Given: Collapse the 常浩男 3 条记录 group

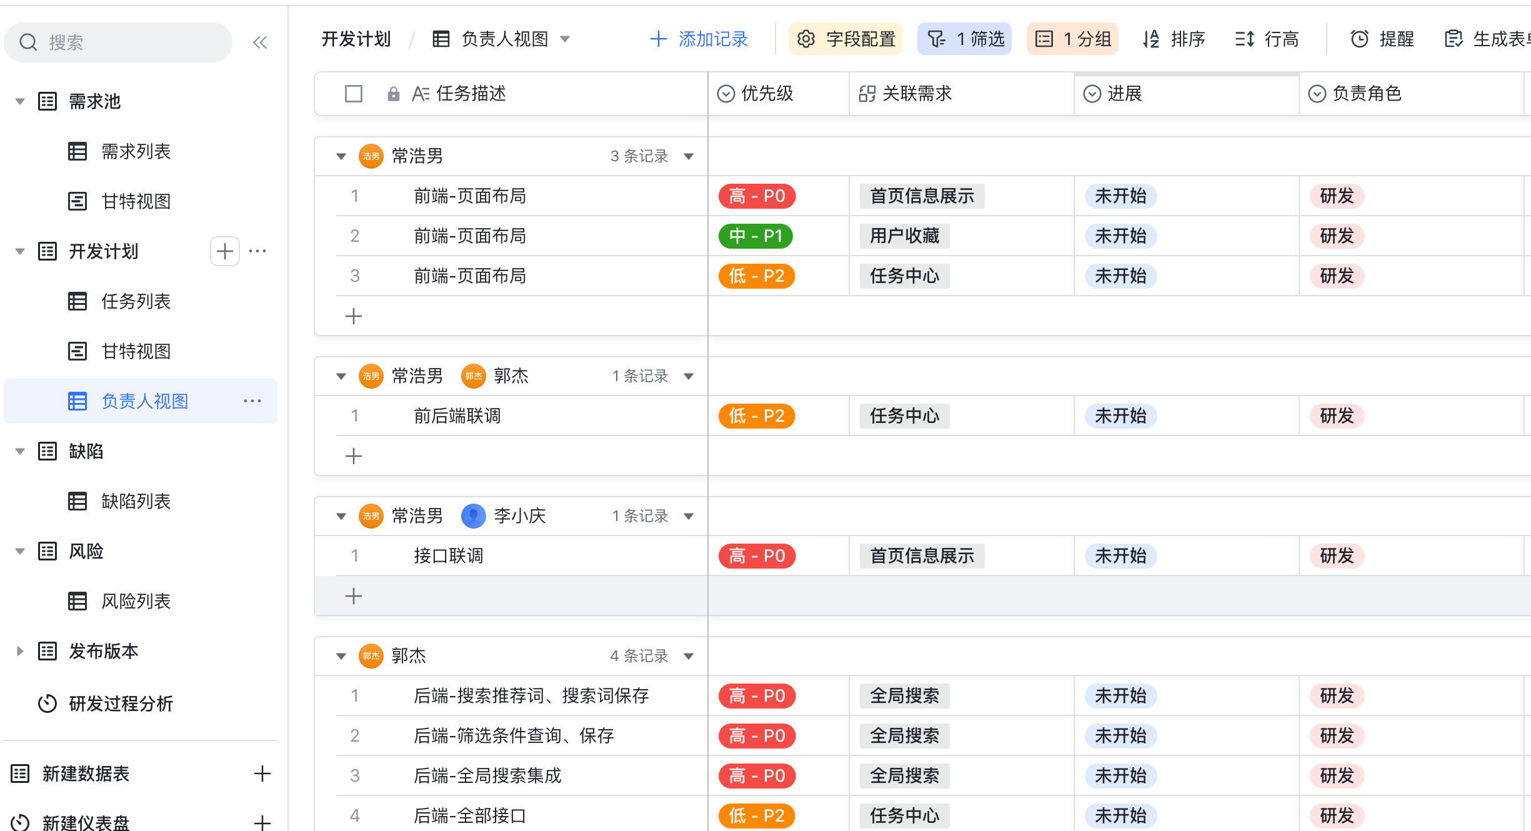Looking at the screenshot, I should (x=341, y=156).
